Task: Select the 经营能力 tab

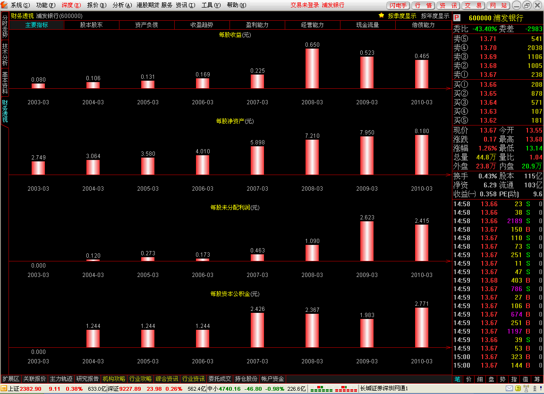Action: click(x=313, y=25)
